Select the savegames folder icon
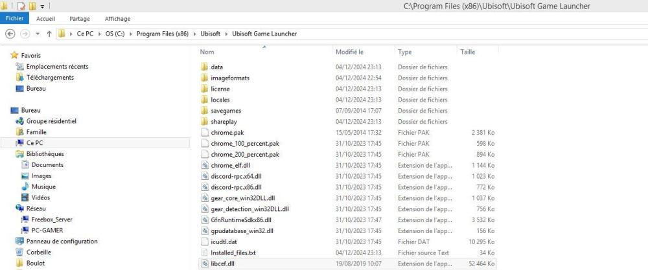This screenshot has height=270, width=648. point(205,111)
